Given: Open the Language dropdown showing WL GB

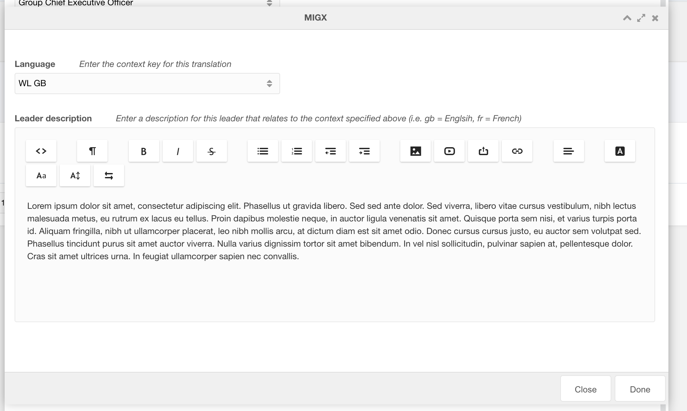Looking at the screenshot, I should [x=147, y=84].
